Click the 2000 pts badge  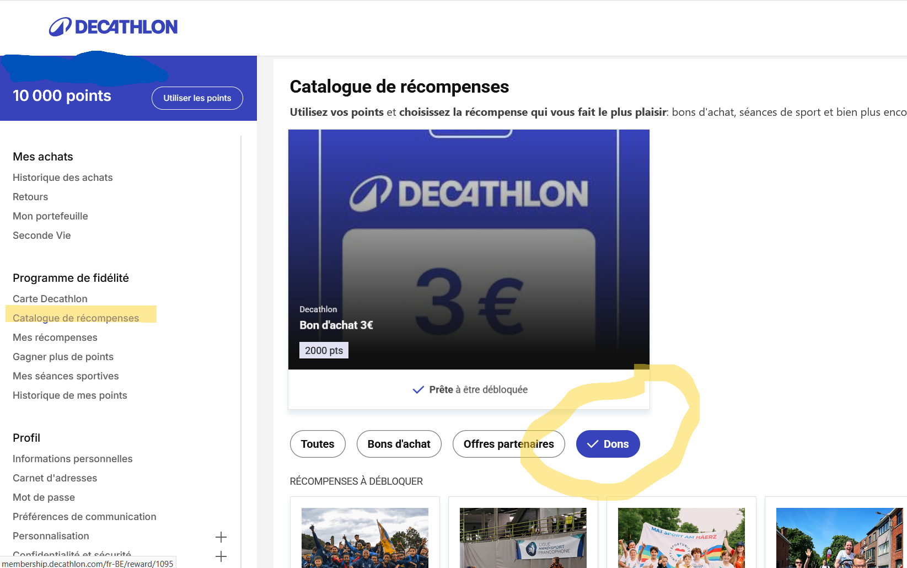[324, 350]
